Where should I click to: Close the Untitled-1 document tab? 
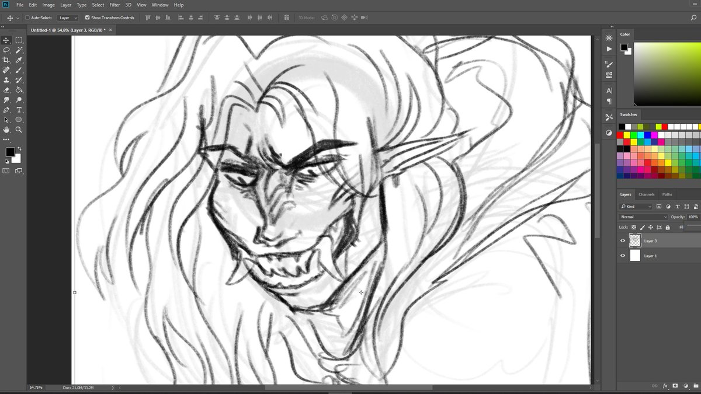[110, 29]
